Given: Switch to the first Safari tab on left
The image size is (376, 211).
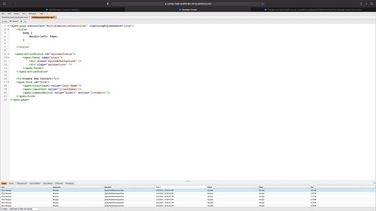Looking at the screenshot, I should click(63, 9).
